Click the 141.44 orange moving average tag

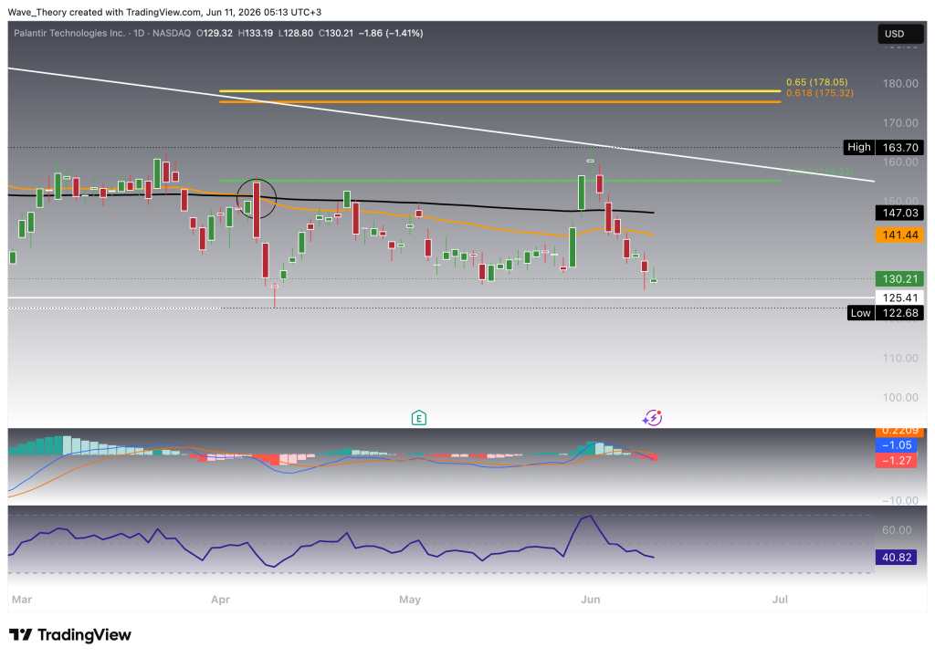[899, 235]
